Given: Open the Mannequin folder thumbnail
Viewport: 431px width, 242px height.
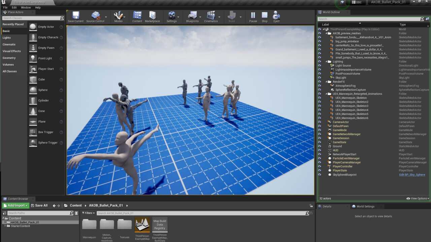Looking at the screenshot, I should point(89,225).
